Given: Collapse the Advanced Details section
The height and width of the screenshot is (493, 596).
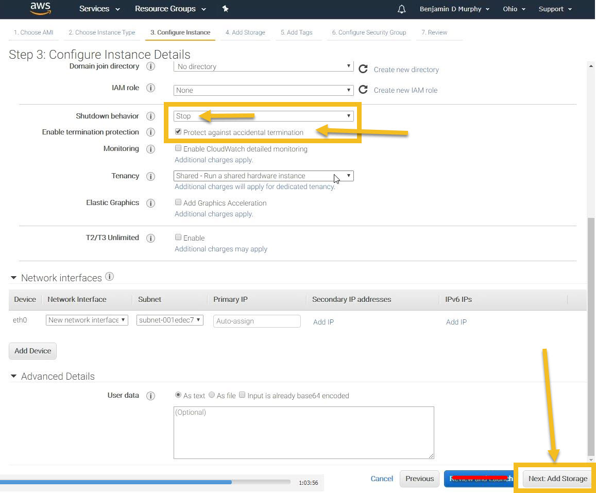Looking at the screenshot, I should point(14,376).
